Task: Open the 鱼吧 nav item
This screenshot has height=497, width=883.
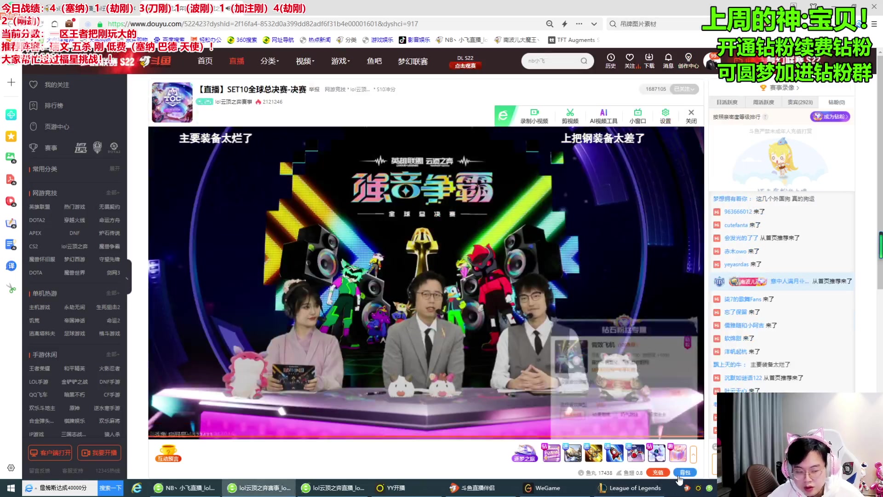Action: tap(374, 61)
